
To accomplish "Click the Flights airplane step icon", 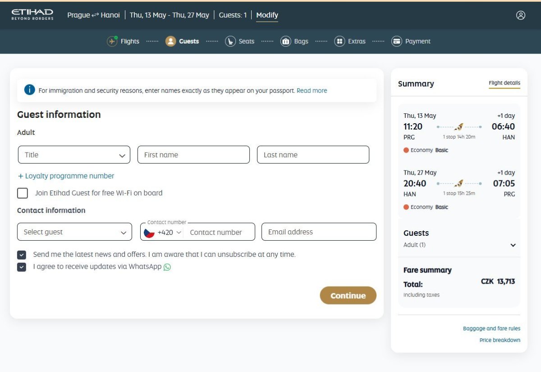I will coord(112,41).
